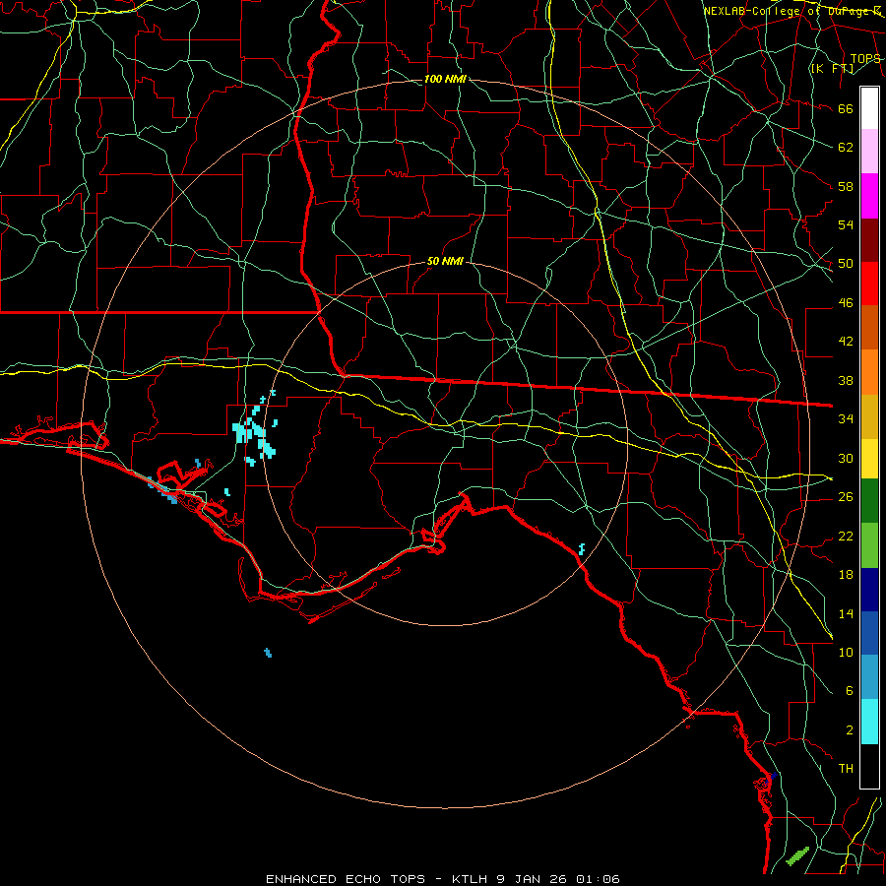Click the '62' legend value
The width and height of the screenshot is (886, 886).
coord(846,148)
